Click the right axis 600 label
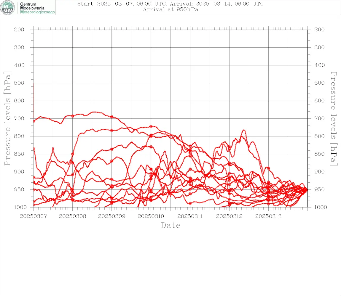The width and height of the screenshot is (341, 296). point(319,101)
